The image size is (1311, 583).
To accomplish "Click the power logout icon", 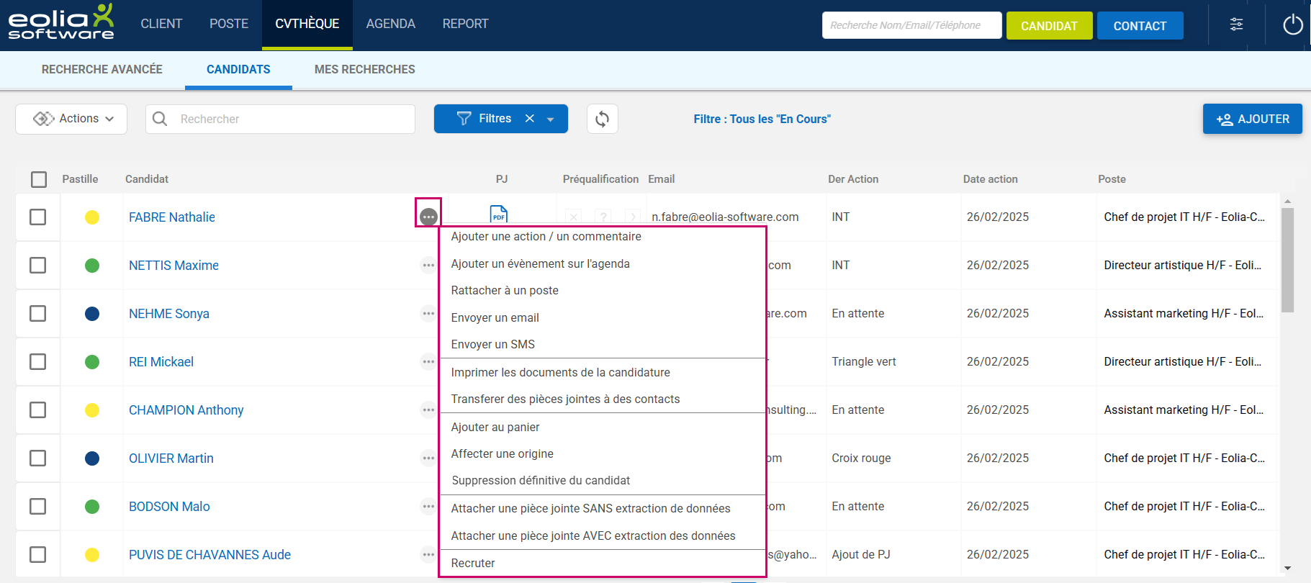I will point(1292,25).
